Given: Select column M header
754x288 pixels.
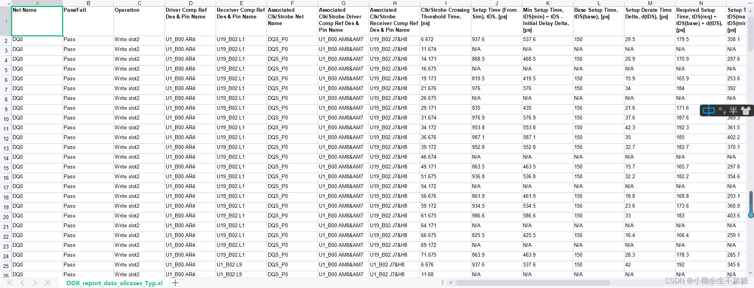Looking at the screenshot, I should click(x=650, y=3).
